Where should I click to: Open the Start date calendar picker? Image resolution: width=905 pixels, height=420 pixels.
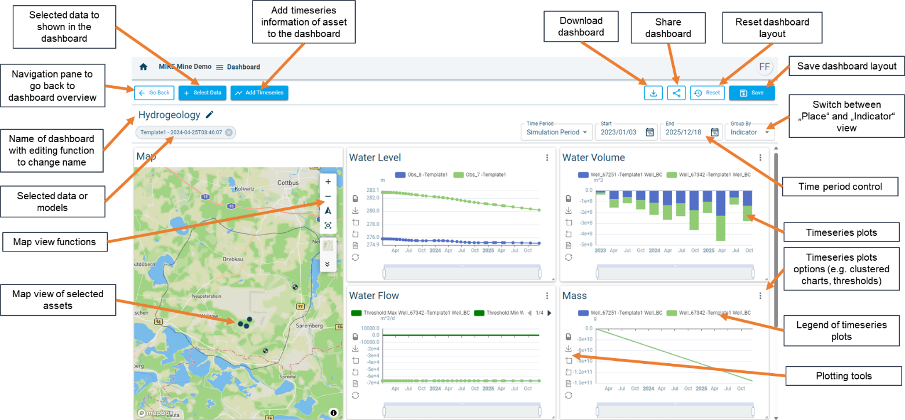click(x=649, y=132)
